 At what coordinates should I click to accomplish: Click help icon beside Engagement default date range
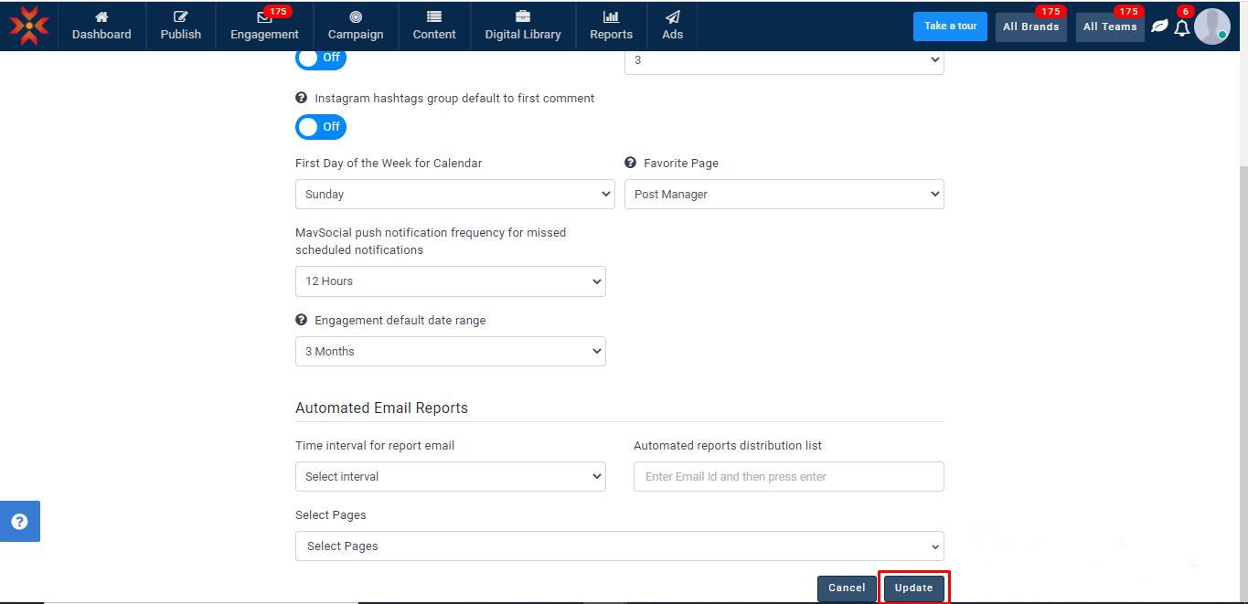point(301,320)
